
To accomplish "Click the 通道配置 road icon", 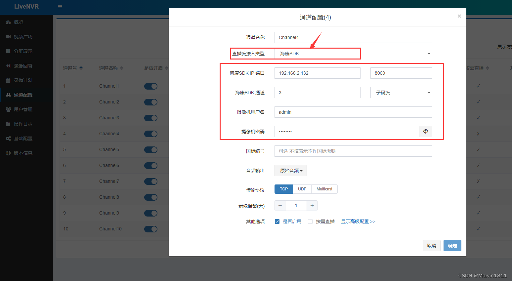I will click(8, 95).
